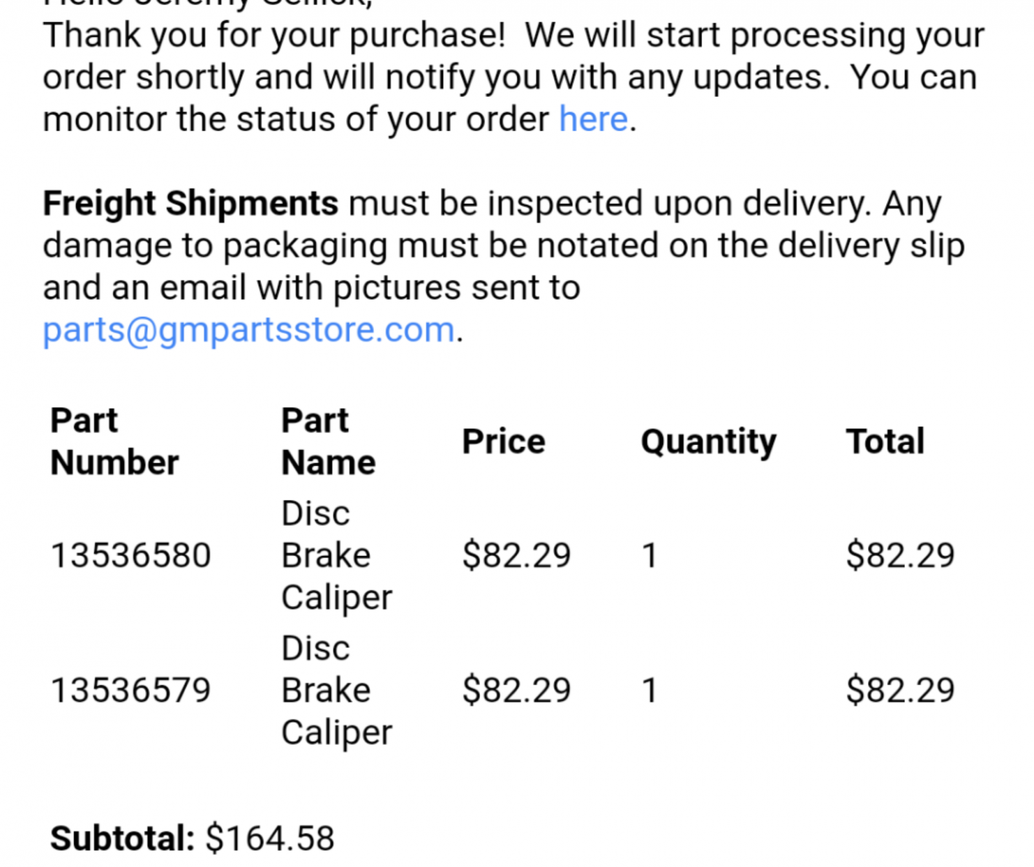Click the Total column header

885,442
